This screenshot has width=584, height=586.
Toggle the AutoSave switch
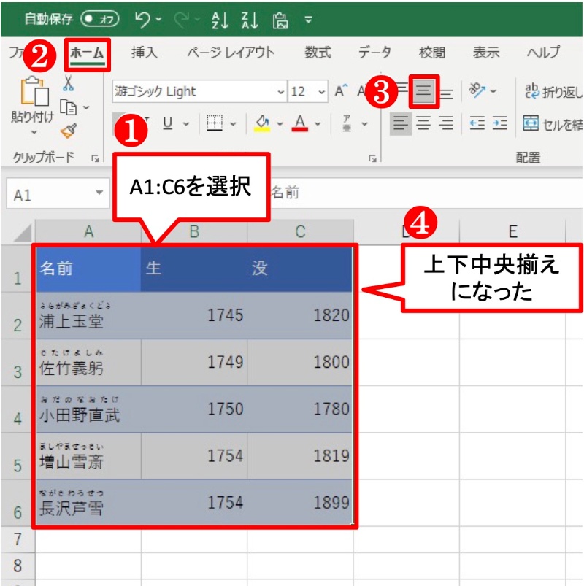tap(101, 19)
